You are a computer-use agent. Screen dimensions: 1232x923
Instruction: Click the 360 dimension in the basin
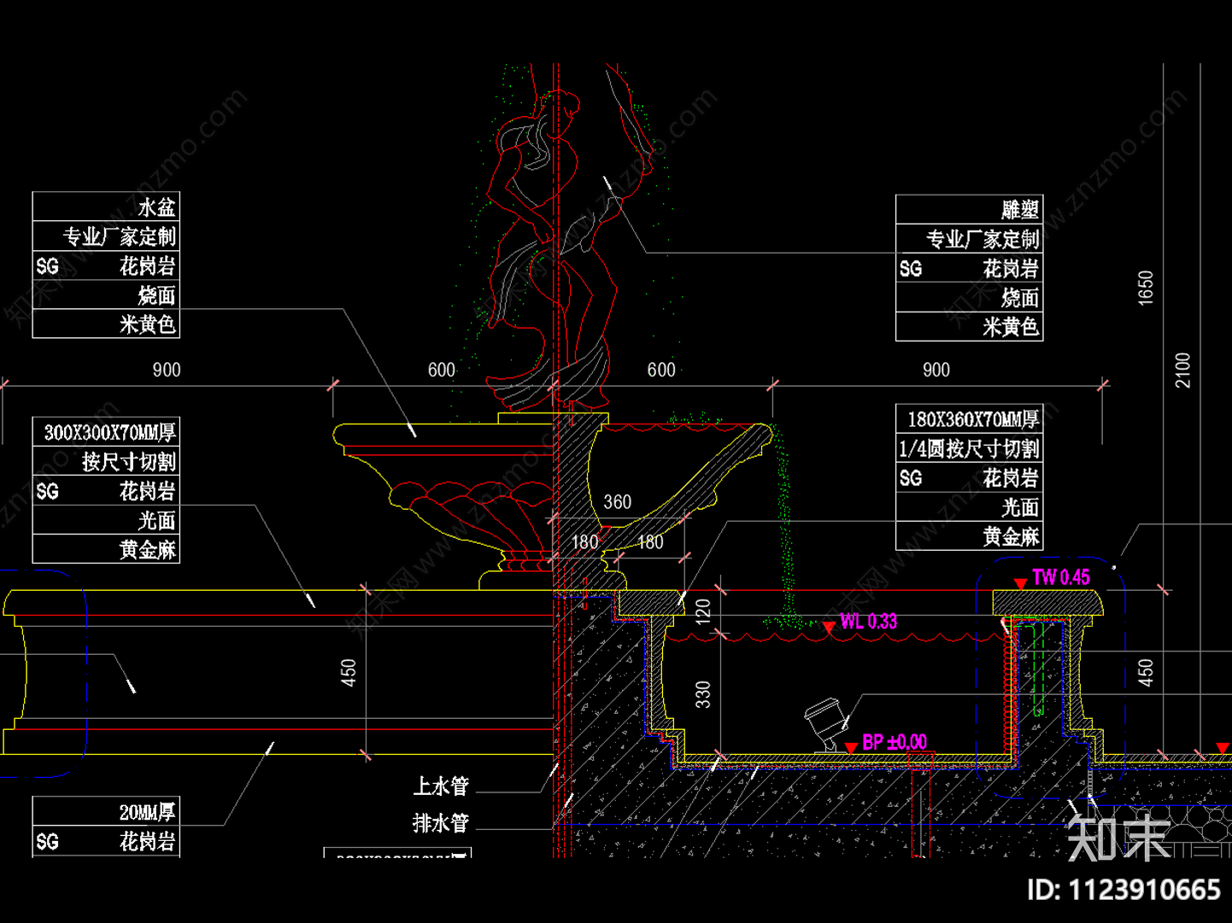(618, 502)
